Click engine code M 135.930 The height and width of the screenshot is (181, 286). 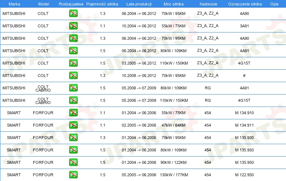tap(244, 138)
